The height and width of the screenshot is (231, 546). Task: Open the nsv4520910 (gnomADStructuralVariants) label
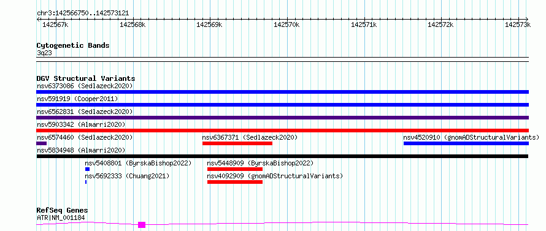(471, 137)
